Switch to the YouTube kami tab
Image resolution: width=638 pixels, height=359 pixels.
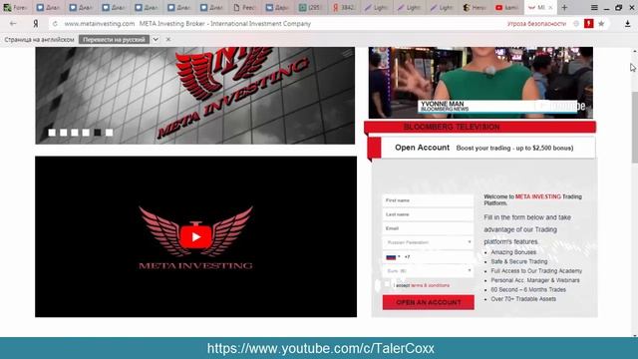[x=507, y=7]
